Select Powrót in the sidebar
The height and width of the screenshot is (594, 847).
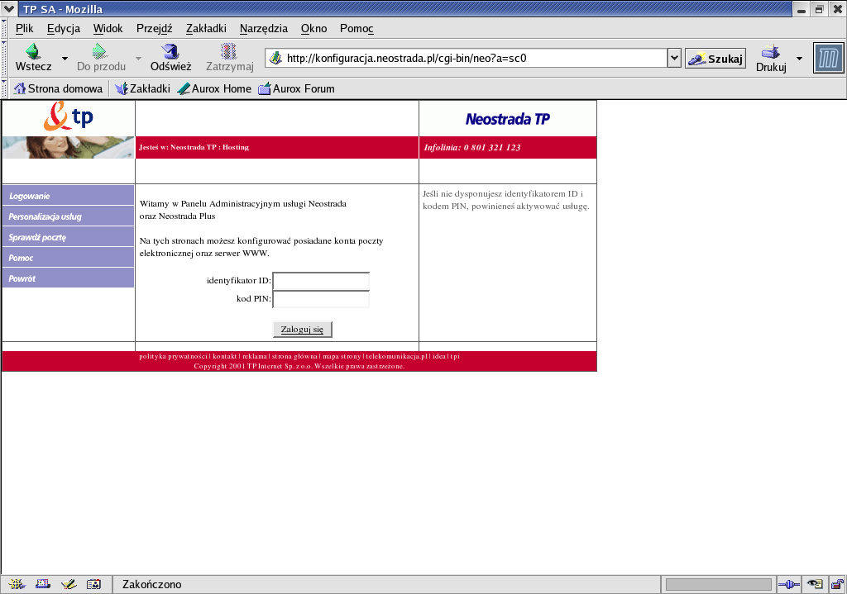pos(68,278)
